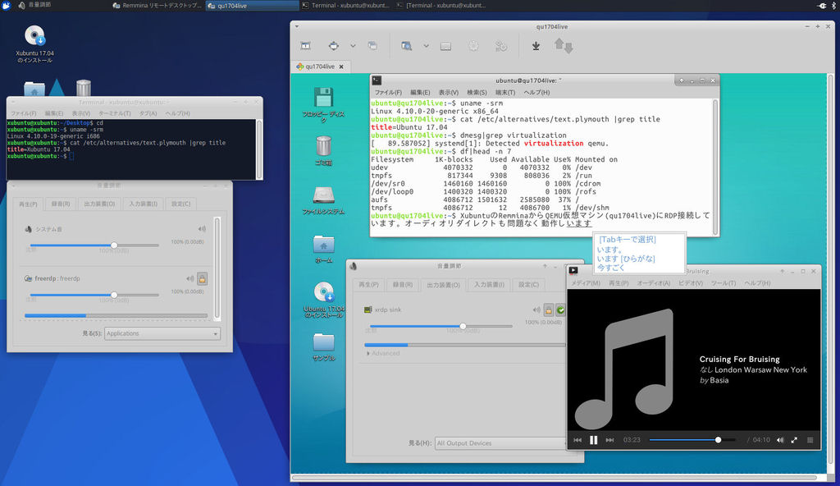This screenshot has width=840, height=486.
Task: Open Remmina preferences gear icon
Action: coord(473,46)
